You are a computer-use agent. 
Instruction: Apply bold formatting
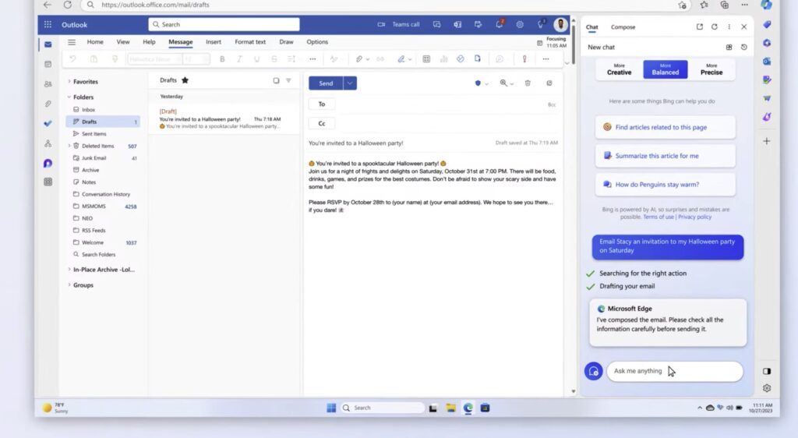click(x=222, y=59)
